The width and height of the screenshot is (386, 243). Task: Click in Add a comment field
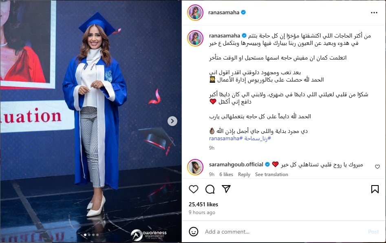[x=283, y=232]
